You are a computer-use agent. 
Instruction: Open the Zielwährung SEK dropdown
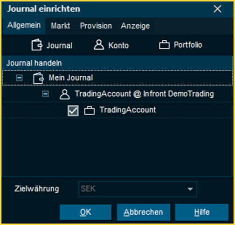tap(138, 189)
